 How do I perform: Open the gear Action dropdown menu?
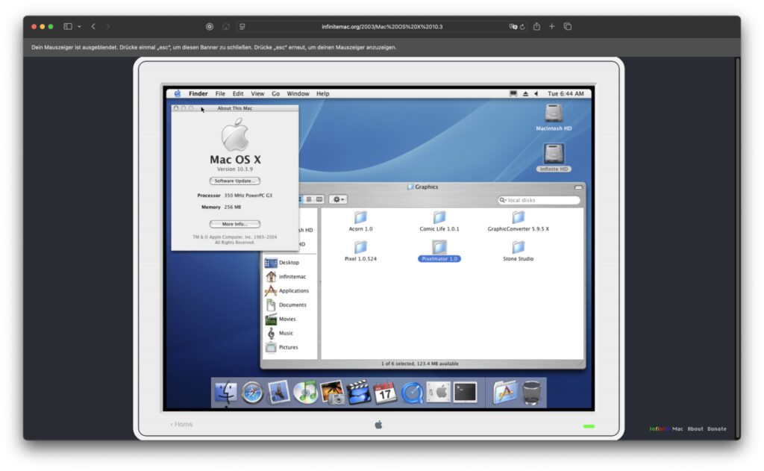(338, 199)
